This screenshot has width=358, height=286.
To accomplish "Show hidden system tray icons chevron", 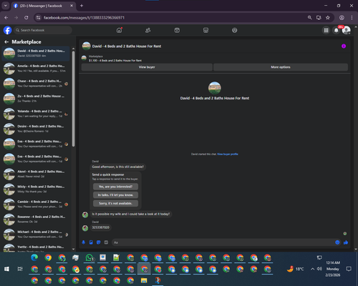I will click(x=312, y=269).
